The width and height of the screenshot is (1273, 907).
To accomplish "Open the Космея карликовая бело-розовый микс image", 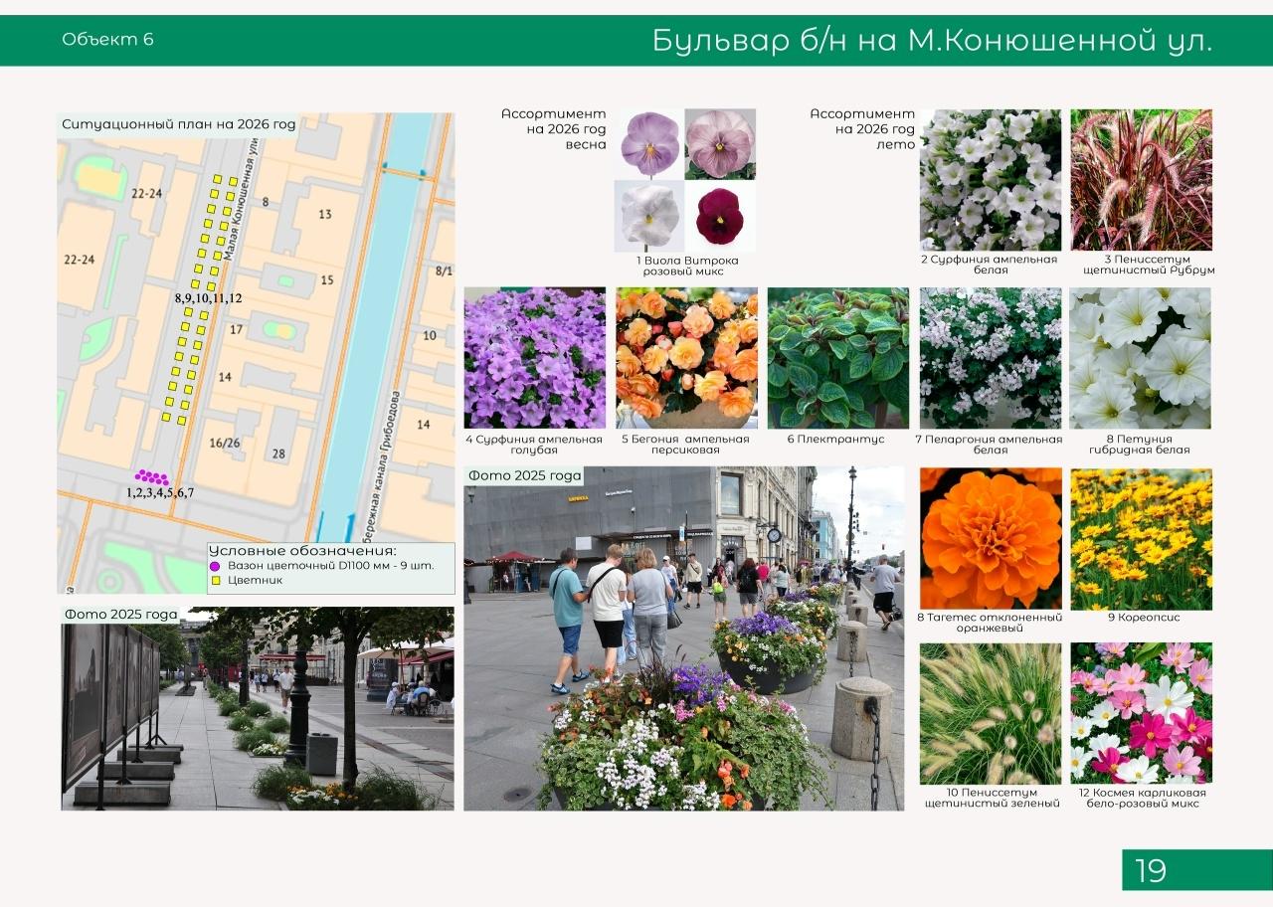I will point(1141,713).
